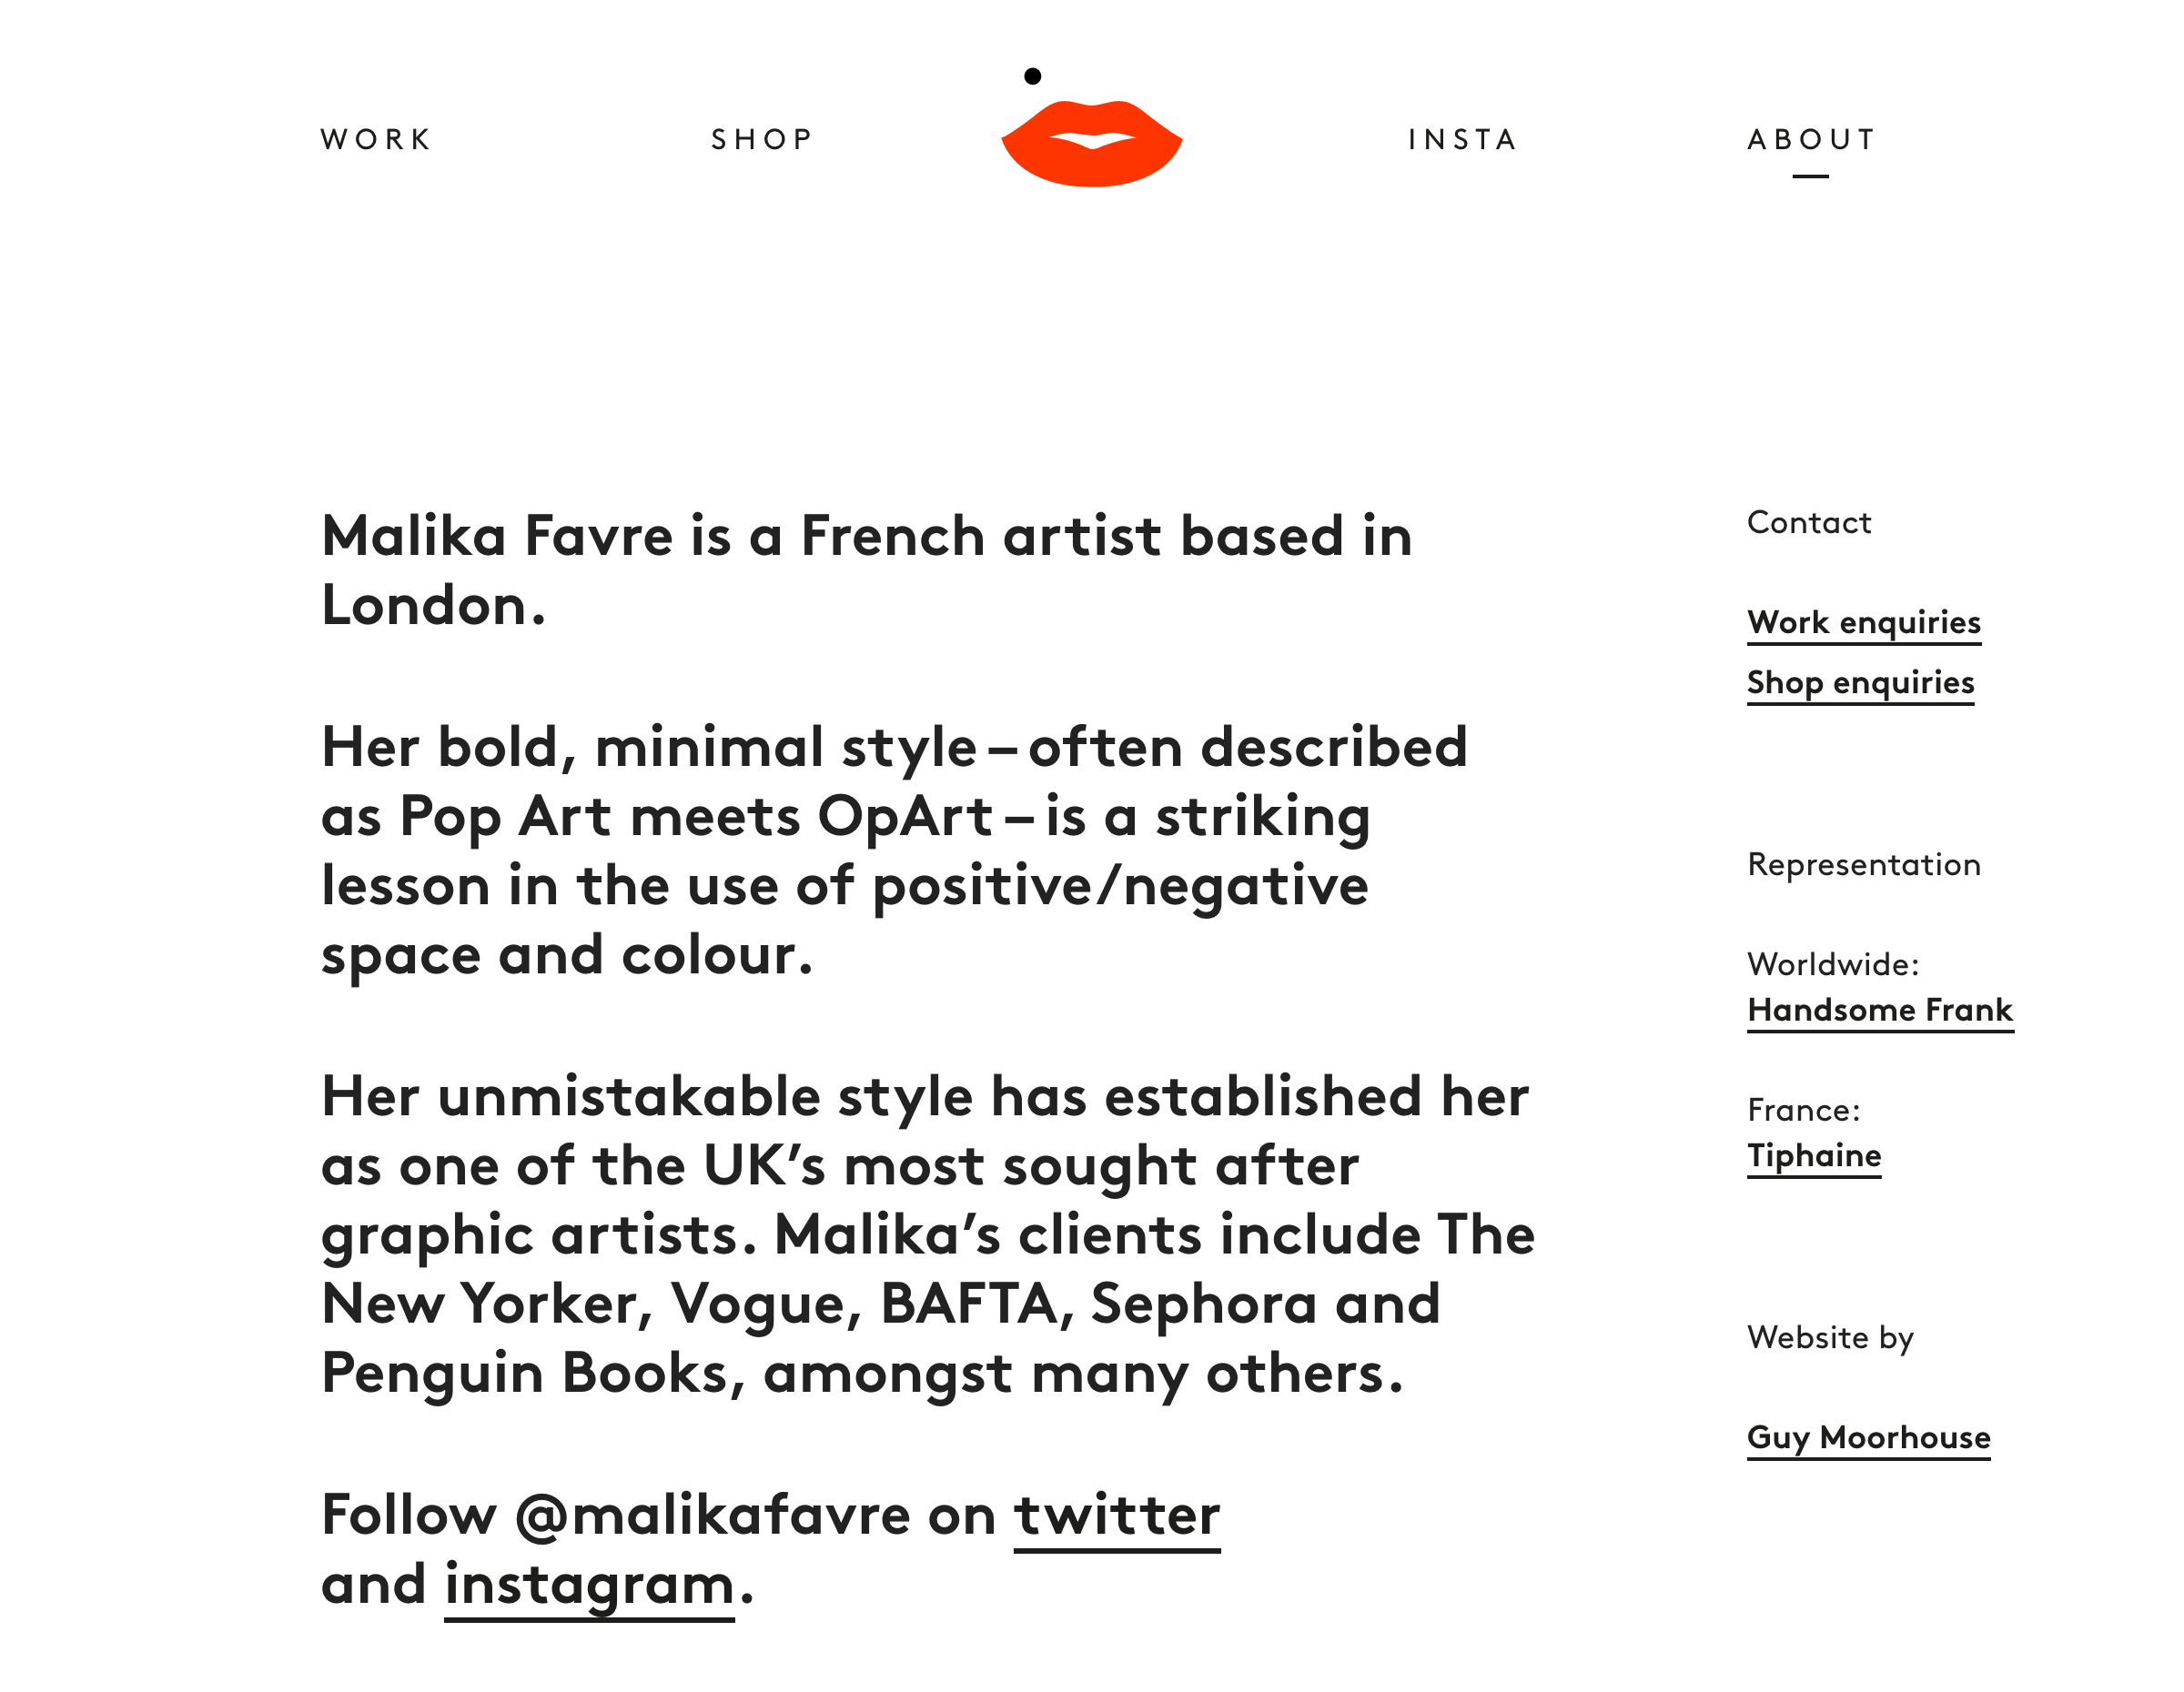Click the black beauty-mark dot above the lips
This screenshot has width=2184, height=1692.
[x=1033, y=76]
